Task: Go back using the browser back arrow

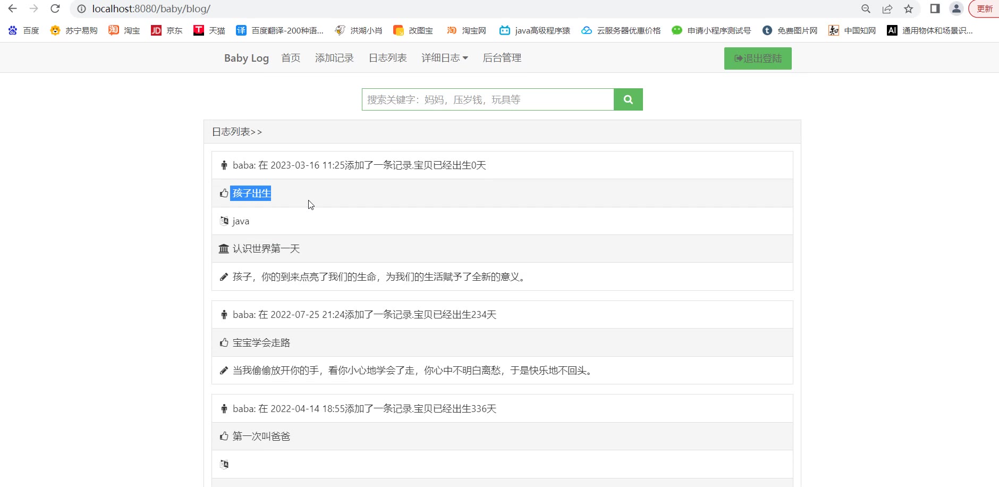Action: point(13,9)
